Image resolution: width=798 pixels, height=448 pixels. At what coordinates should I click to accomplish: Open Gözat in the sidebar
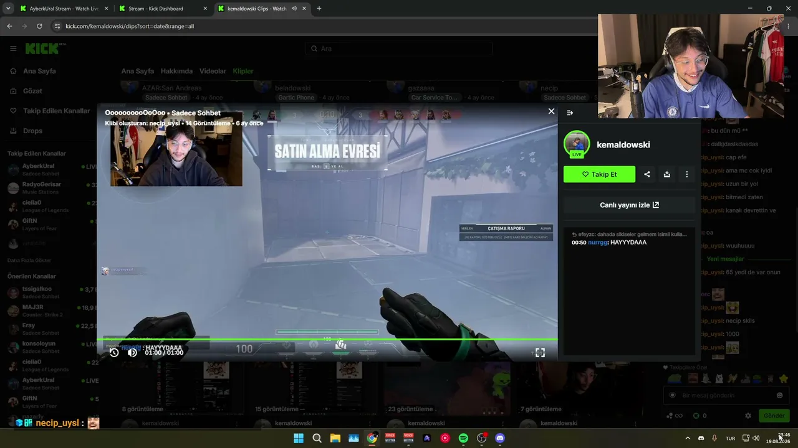pos(32,91)
